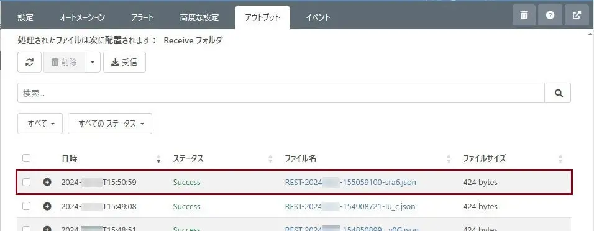Open the すべて filter dropdown
Viewport: 594px width, 231px height.
[40, 124]
